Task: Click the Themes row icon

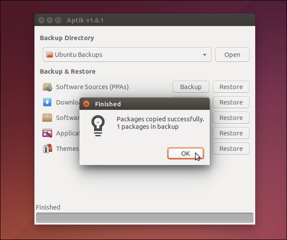Action: (47, 149)
